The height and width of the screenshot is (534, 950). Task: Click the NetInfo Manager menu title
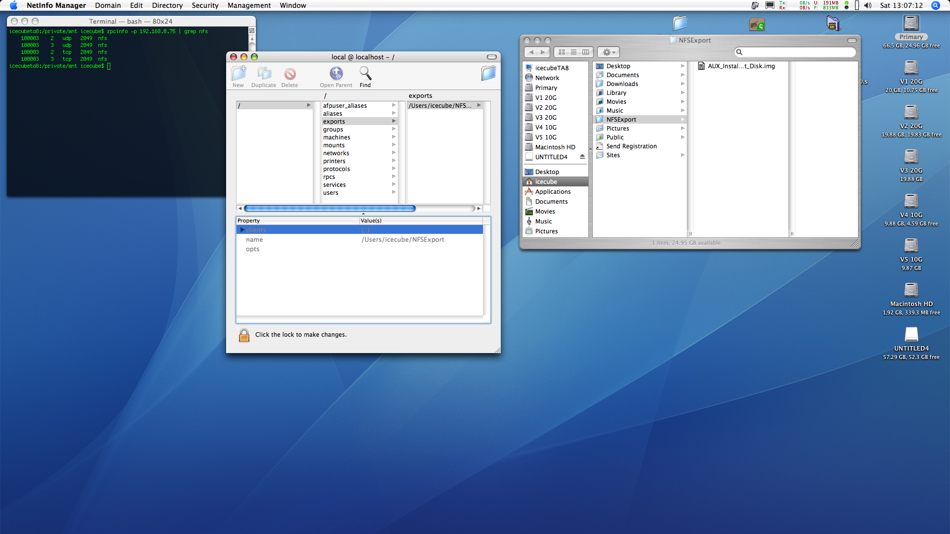pyautogui.click(x=56, y=5)
